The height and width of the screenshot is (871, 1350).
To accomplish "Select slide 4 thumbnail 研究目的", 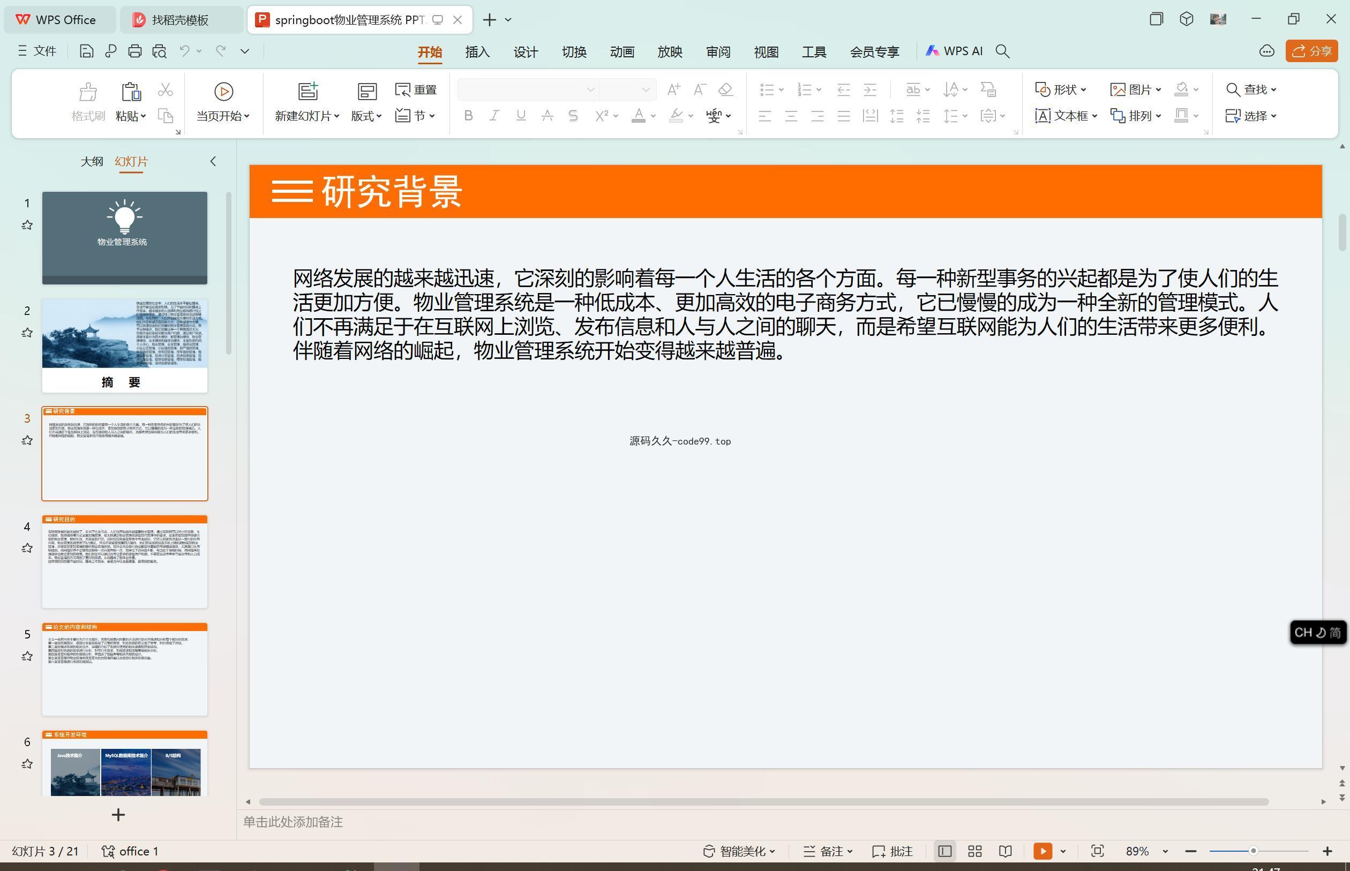I will tap(124, 561).
